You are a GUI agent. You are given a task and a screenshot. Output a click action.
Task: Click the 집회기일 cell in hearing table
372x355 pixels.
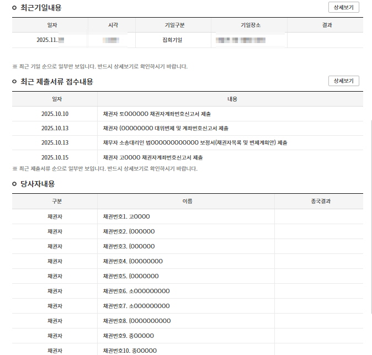click(x=173, y=40)
